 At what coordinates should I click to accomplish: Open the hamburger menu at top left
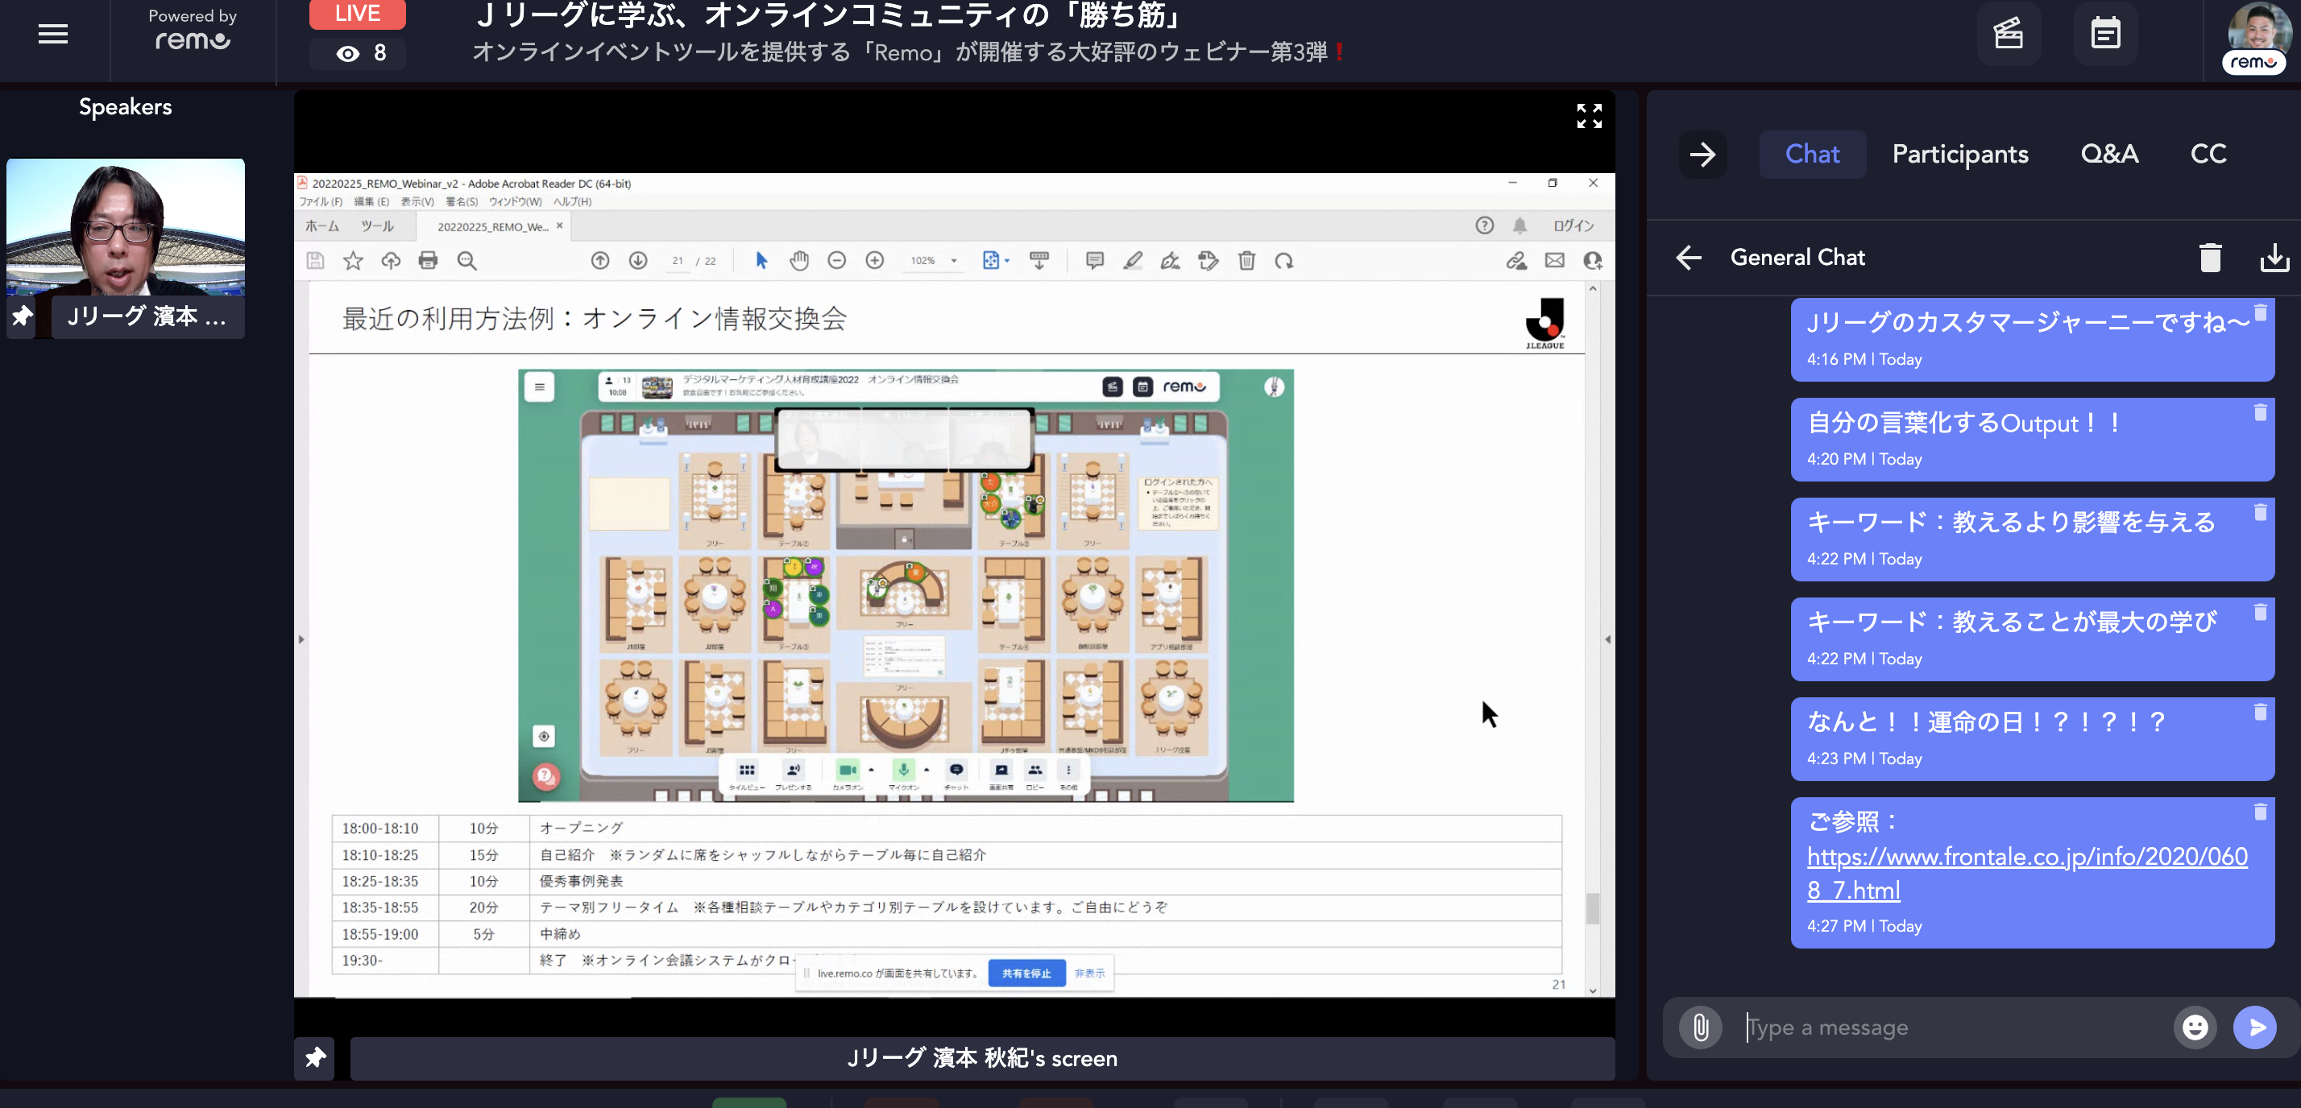point(52,34)
